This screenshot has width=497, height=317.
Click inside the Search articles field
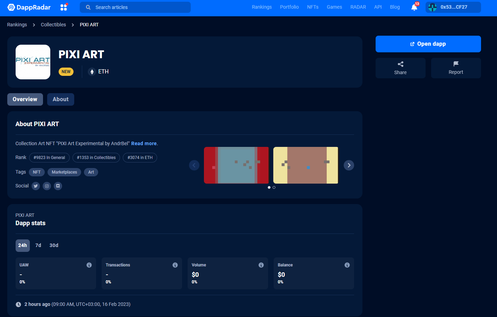click(135, 7)
